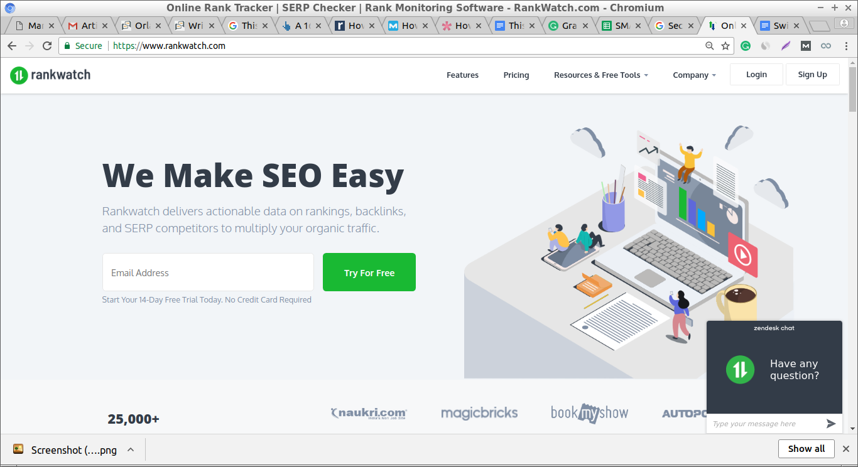Click 'Have any question?' chat text
Screen dimensions: 858x467
(x=795, y=370)
